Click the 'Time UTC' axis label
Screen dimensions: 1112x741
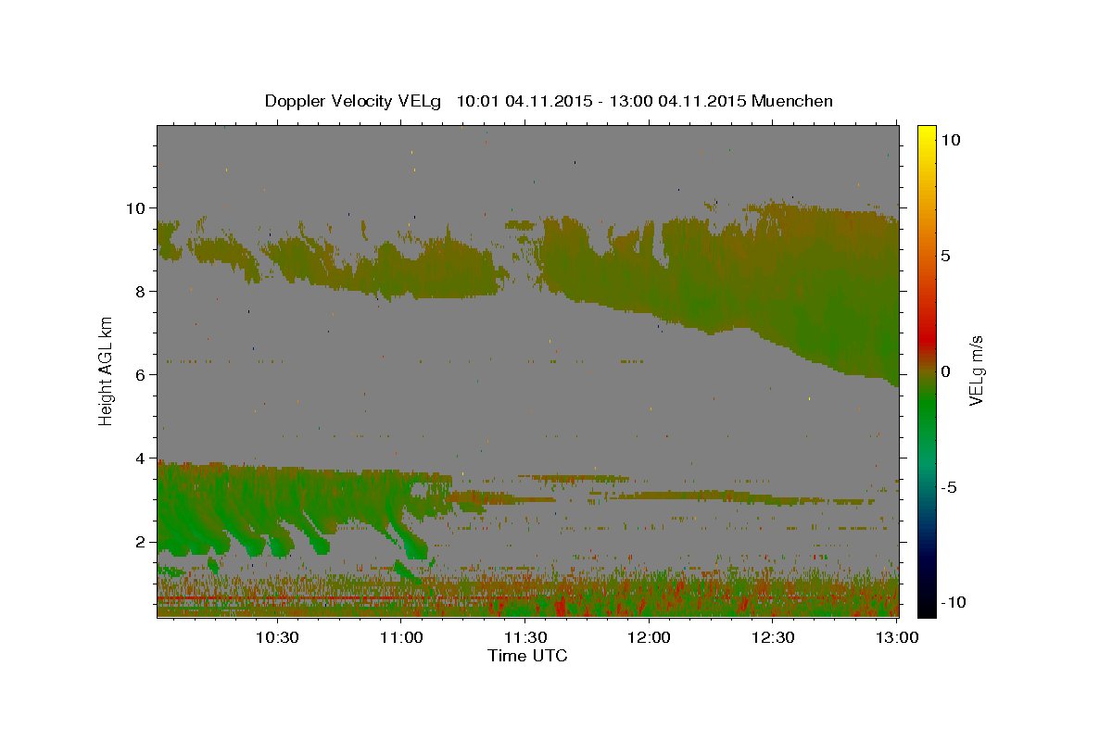point(527,656)
